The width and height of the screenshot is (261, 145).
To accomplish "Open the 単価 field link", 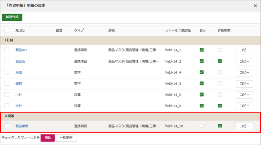I will coord(19,72).
